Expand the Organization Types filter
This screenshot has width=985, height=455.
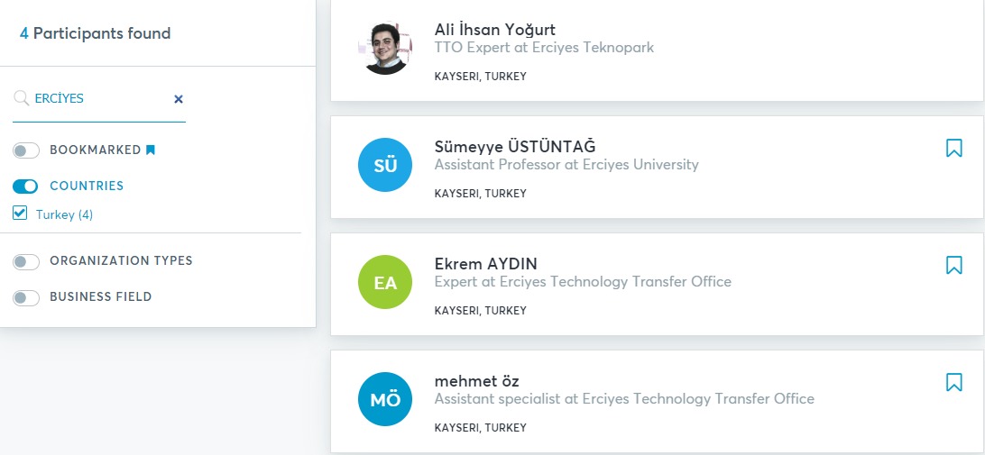pos(26,261)
